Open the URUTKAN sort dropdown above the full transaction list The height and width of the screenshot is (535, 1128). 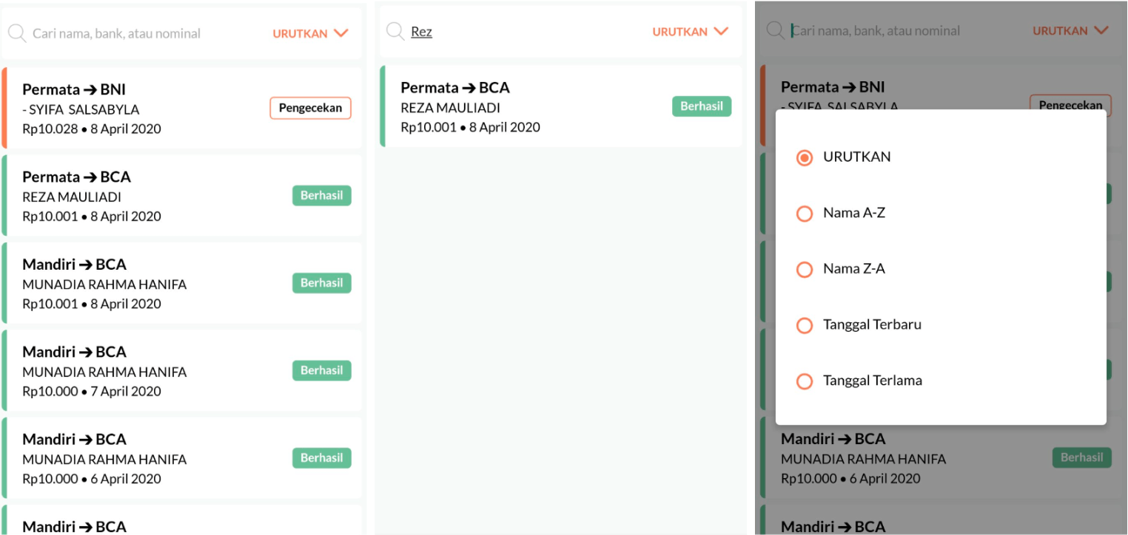tap(310, 33)
